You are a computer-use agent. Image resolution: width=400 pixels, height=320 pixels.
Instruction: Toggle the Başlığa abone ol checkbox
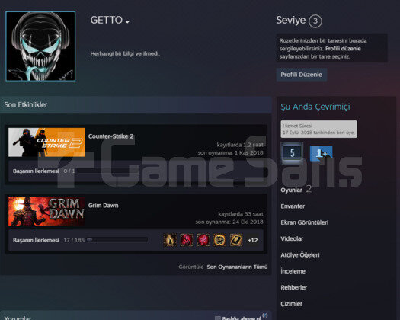218,318
